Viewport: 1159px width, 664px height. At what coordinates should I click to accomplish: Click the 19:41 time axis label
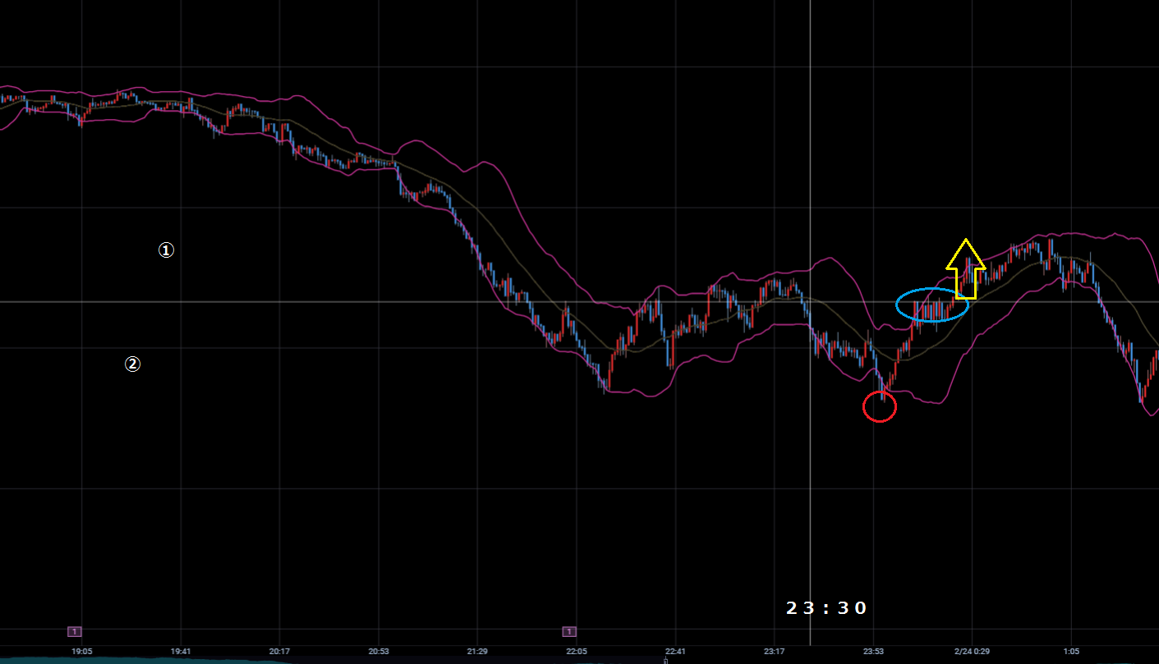point(181,651)
